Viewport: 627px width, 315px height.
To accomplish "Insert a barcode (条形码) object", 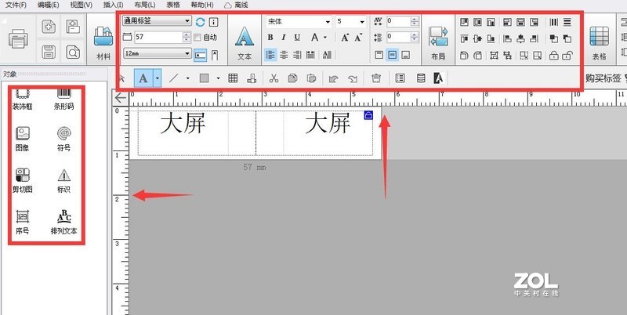I will pyautogui.click(x=64, y=100).
